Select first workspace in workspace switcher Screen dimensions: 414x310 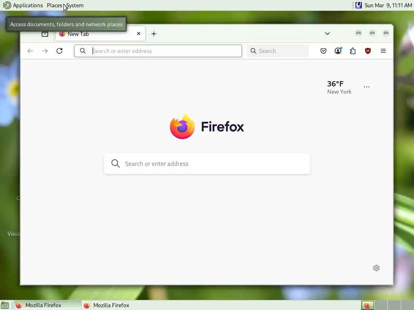coord(367,305)
